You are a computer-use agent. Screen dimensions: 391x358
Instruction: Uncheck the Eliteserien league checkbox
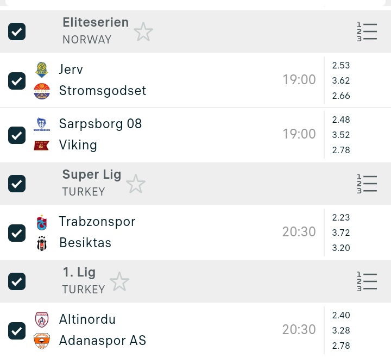[x=17, y=32]
